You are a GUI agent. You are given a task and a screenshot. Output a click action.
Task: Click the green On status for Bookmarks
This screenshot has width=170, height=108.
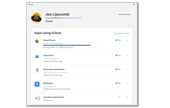coord(118,83)
